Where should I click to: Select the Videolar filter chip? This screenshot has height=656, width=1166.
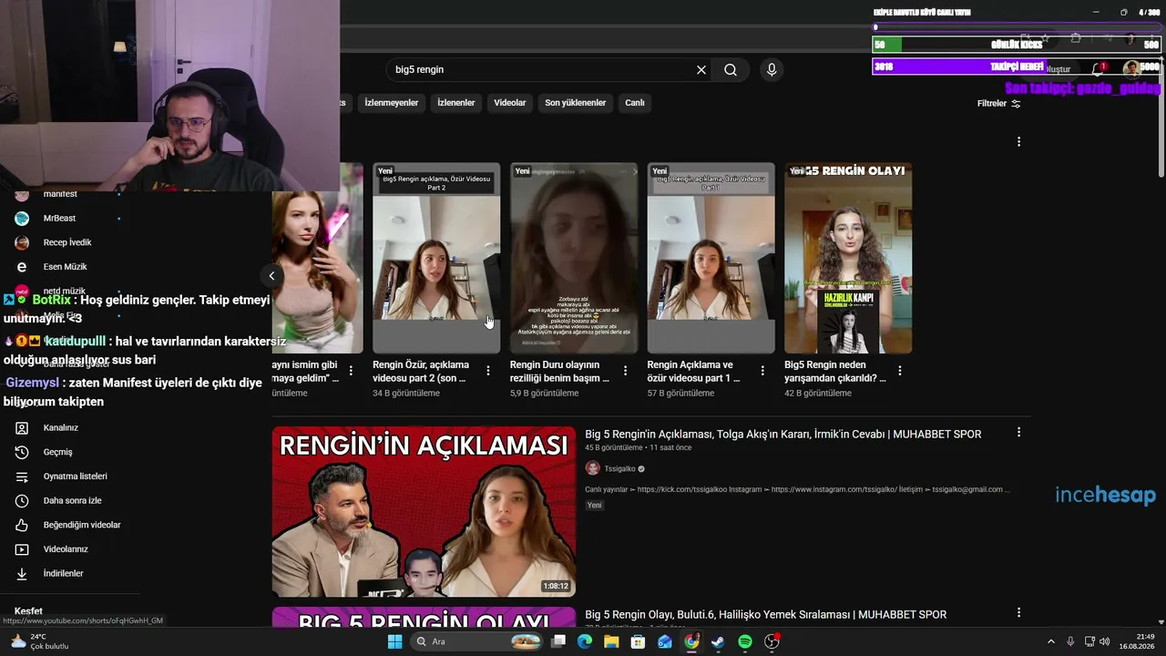510,103
